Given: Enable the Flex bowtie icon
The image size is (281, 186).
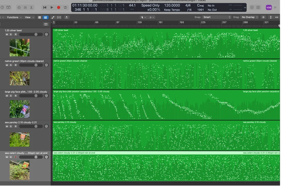Looking at the screenshot, I should tap(59, 17).
